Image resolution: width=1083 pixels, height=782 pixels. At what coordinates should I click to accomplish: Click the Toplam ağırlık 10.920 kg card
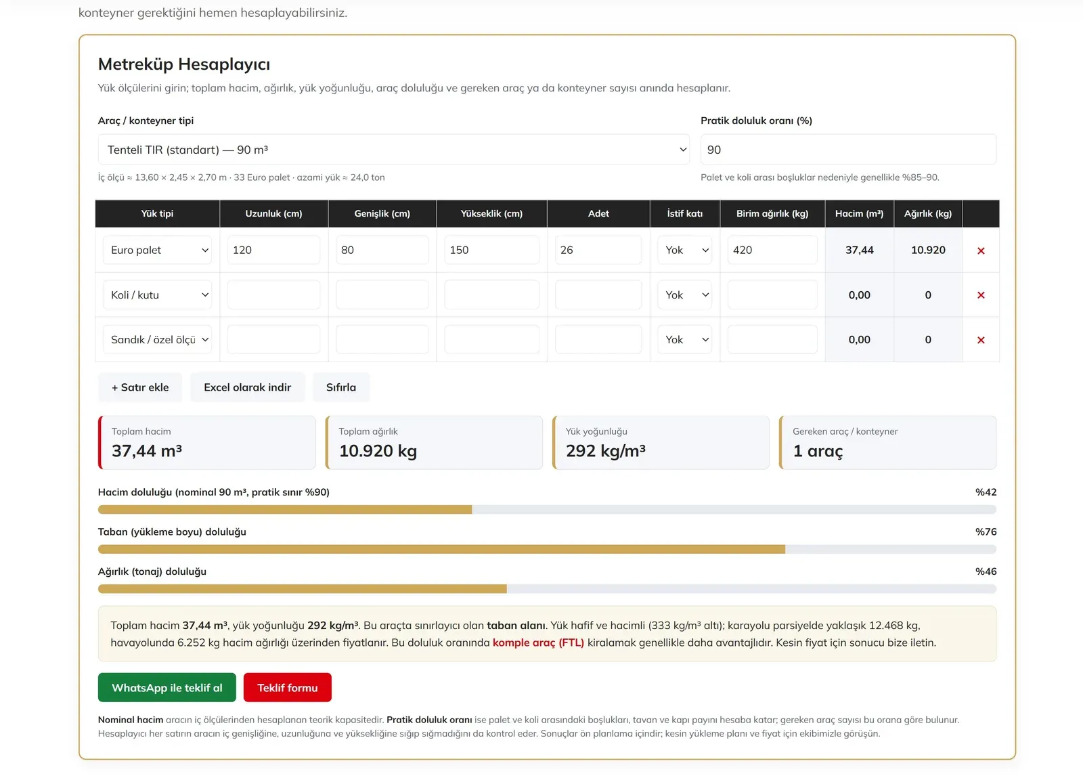pyautogui.click(x=434, y=443)
